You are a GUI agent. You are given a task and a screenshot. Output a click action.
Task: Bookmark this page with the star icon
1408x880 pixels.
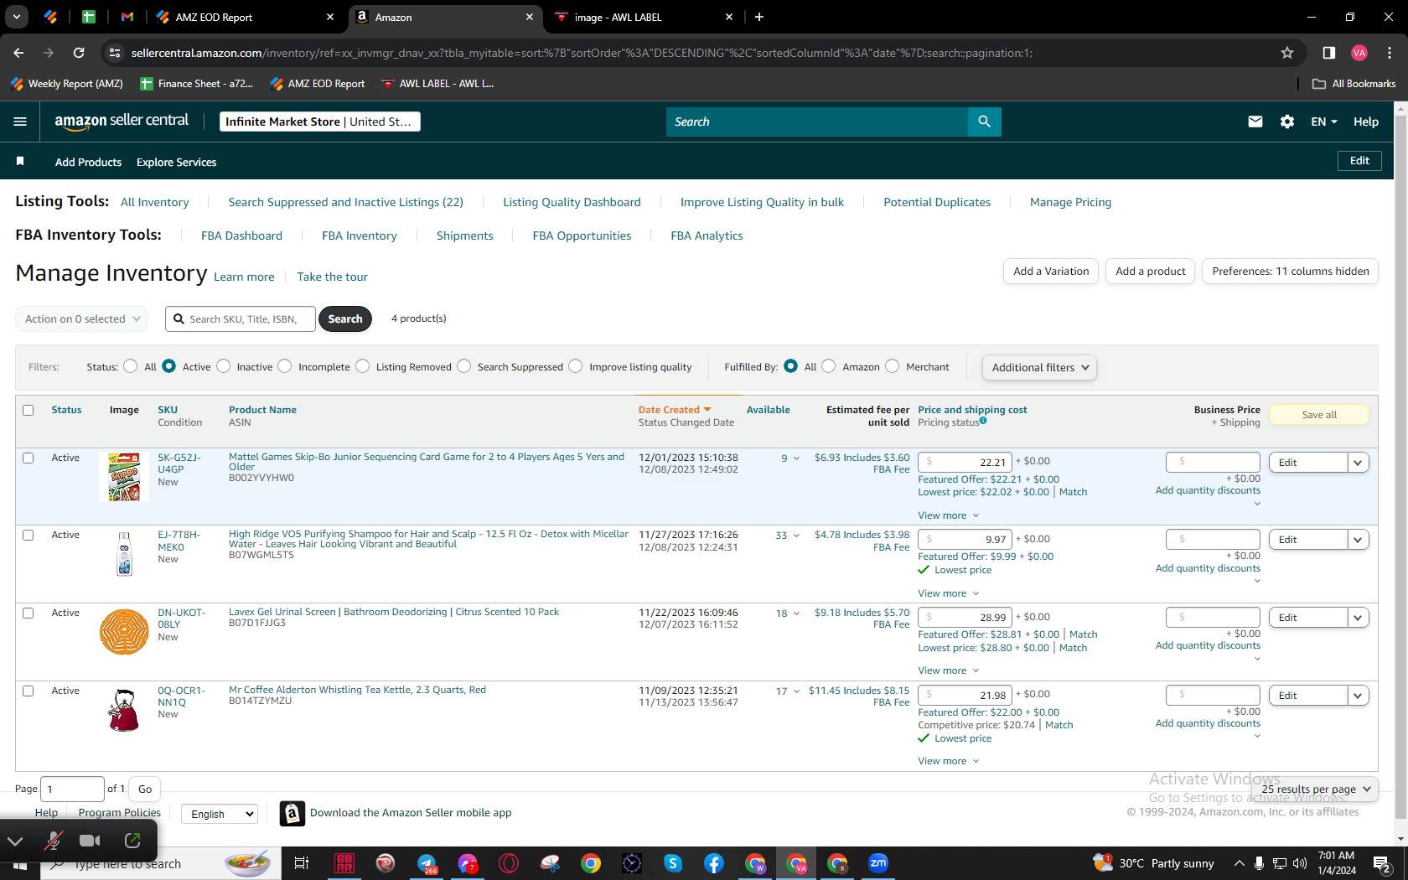click(1287, 53)
